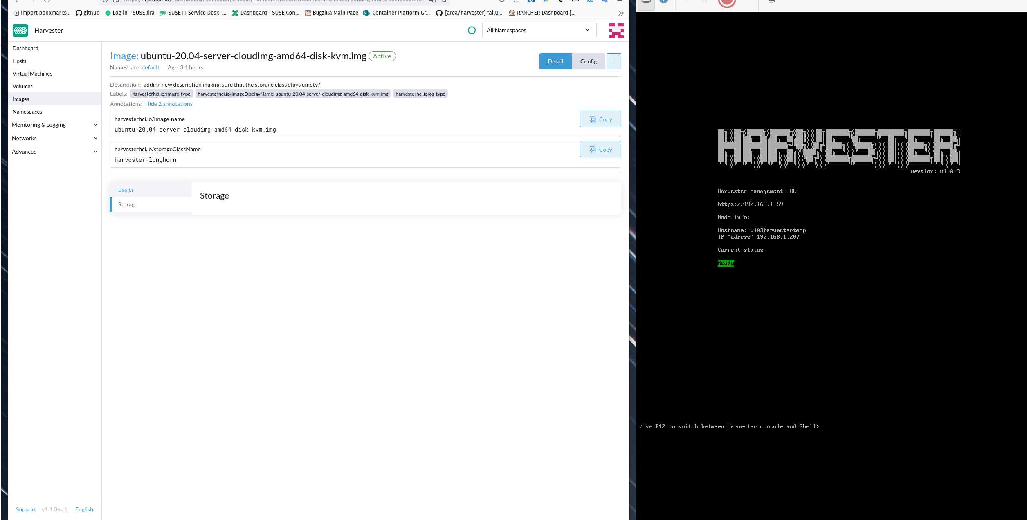
Task: Copy the harvesterhci.io/storageClassName annotation value
Action: (x=600, y=149)
